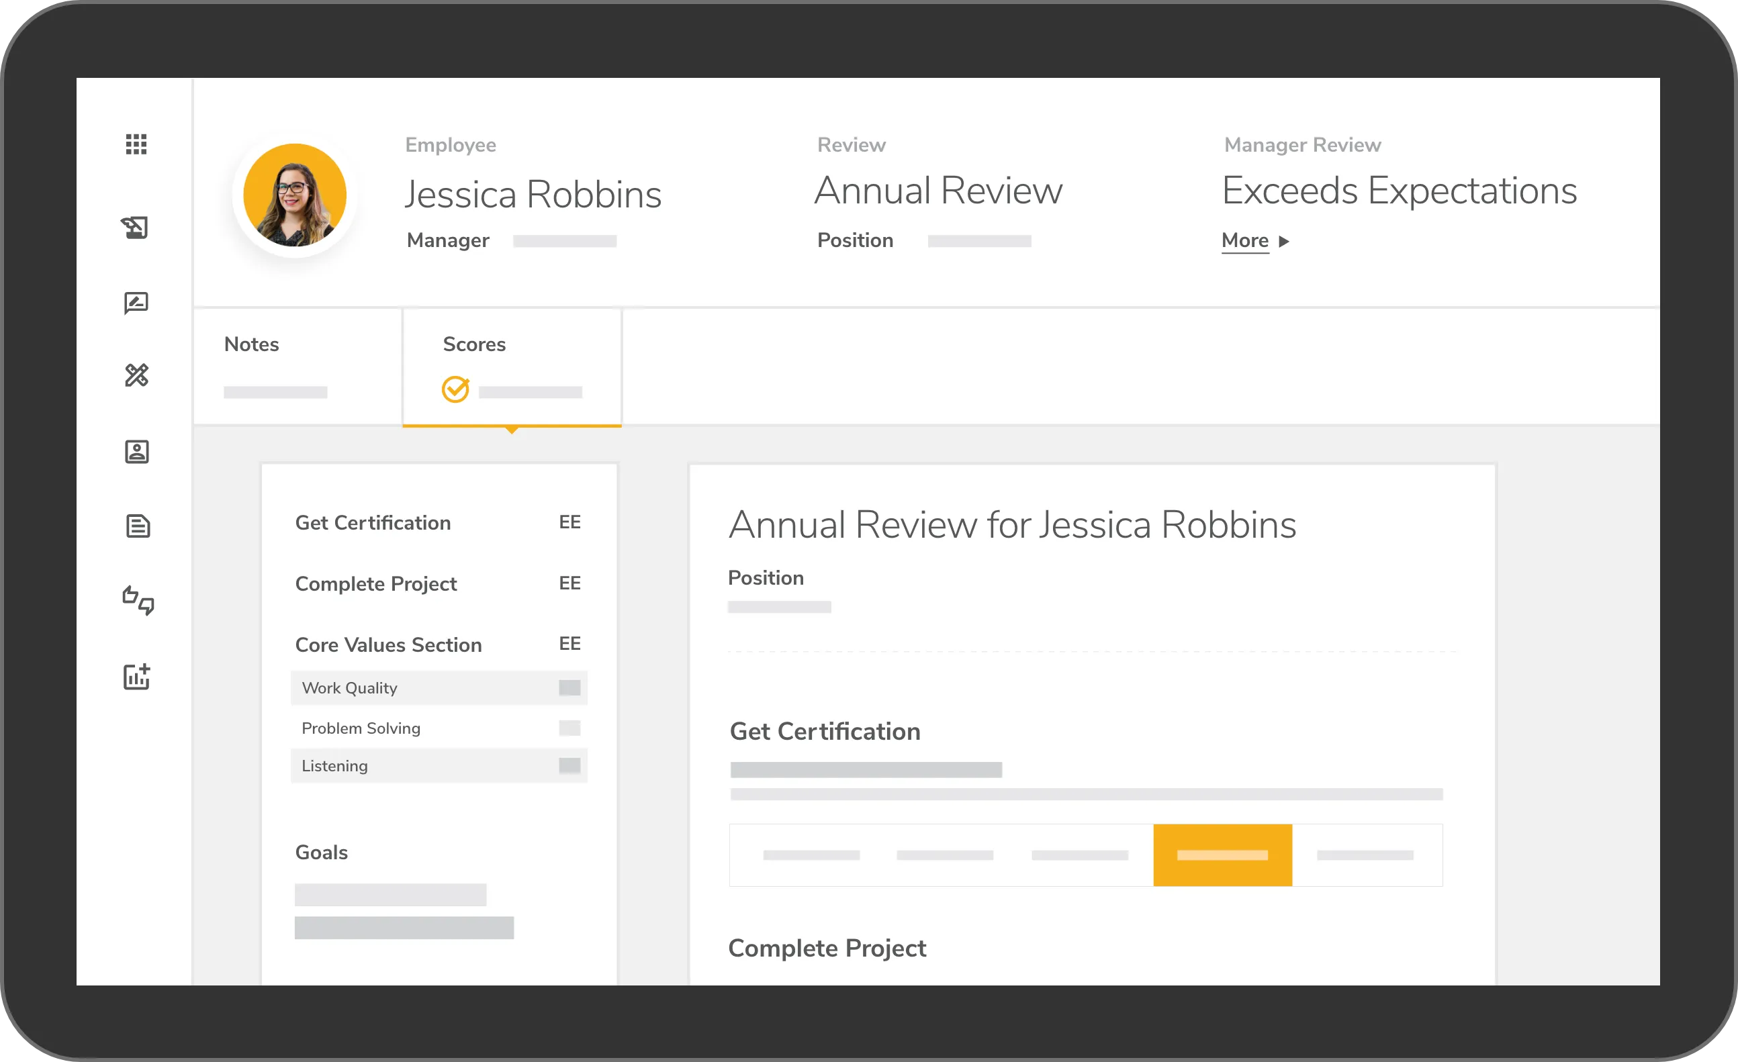This screenshot has height=1062, width=1738.
Task: Open the apps grid menu icon
Action: point(136,144)
